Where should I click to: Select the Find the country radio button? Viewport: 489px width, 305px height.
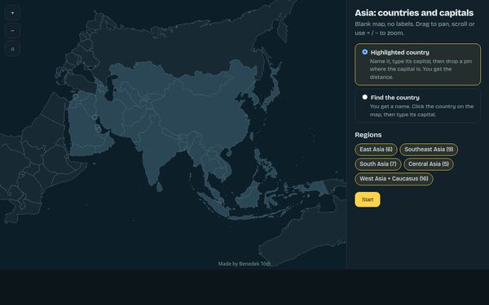[x=364, y=97]
